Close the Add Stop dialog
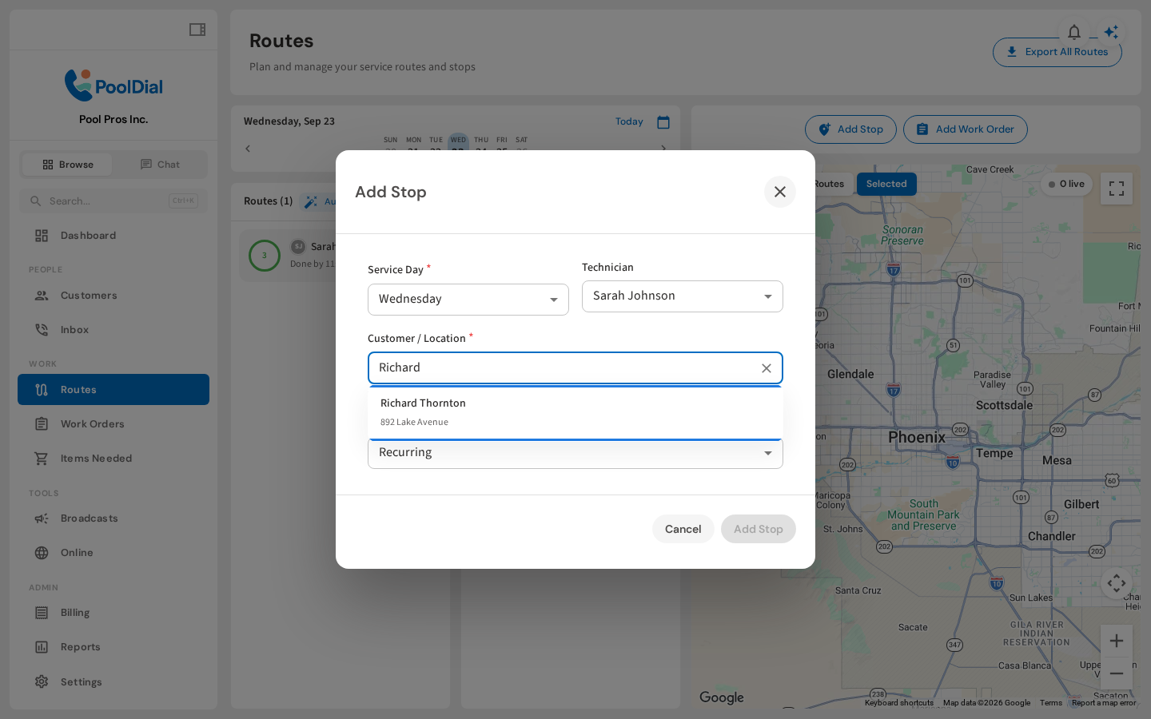 [780, 192]
